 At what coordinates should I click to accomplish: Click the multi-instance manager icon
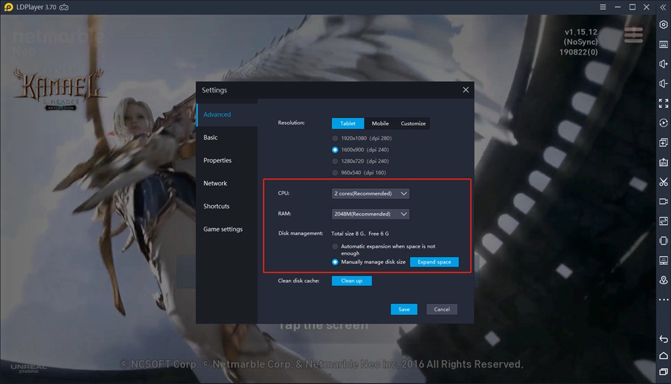click(x=662, y=142)
